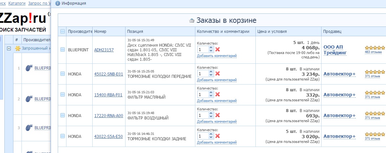Remove ADH23157 clutch disc with red X
The width and height of the screenshot is (386, 153).
click(218, 49)
